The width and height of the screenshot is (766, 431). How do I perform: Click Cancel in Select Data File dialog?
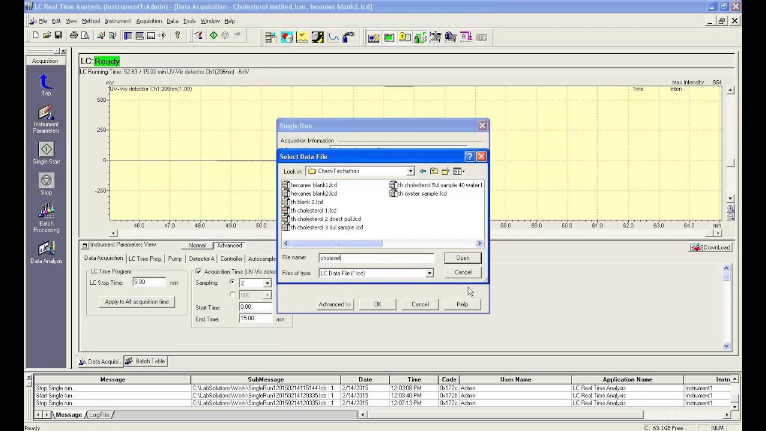coord(463,272)
